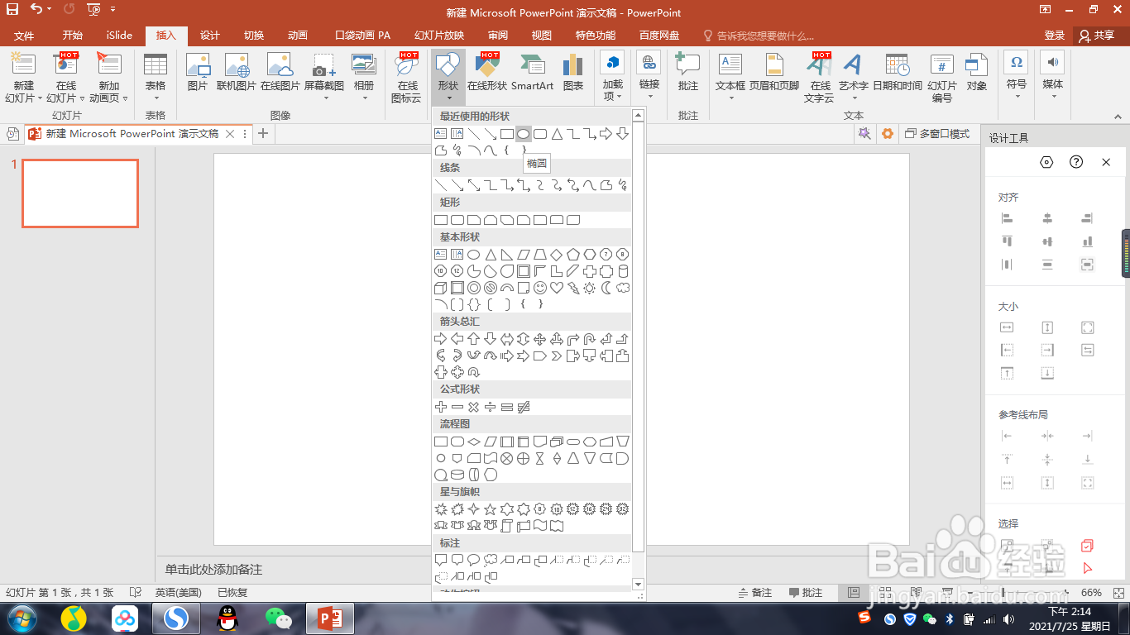Insert a chart using 图表

pyautogui.click(x=572, y=72)
